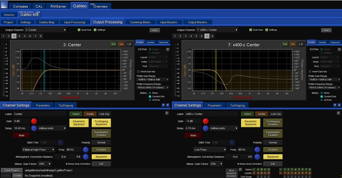Click question mark next to Boot Snapshot
The height and width of the screenshot is (178, 342).
click(x=240, y=170)
